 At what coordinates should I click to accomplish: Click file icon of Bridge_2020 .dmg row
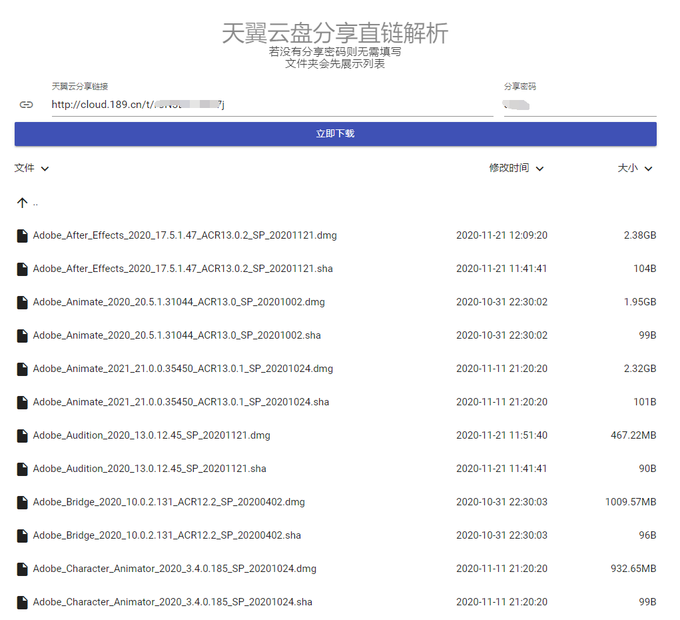(x=22, y=503)
